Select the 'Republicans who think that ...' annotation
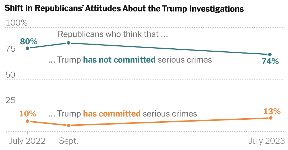Screen dimensions: 288x150 click(x=113, y=34)
